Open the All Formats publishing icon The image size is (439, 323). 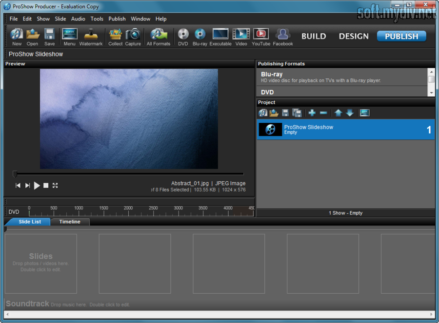point(159,37)
